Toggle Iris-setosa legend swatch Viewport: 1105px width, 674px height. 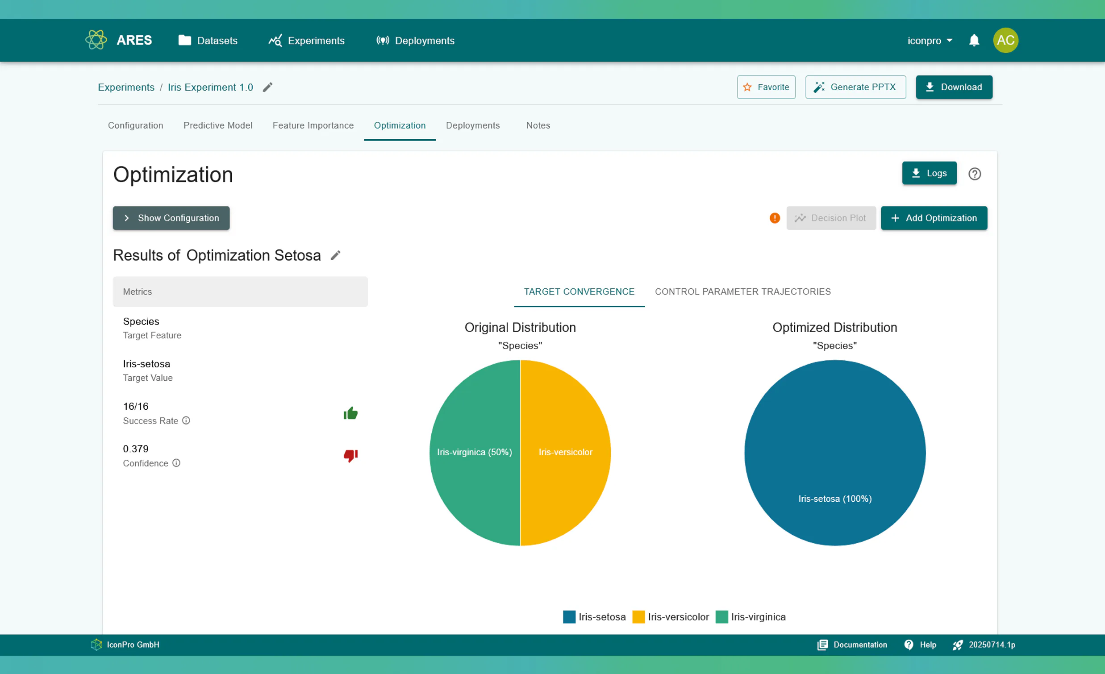[x=569, y=616]
